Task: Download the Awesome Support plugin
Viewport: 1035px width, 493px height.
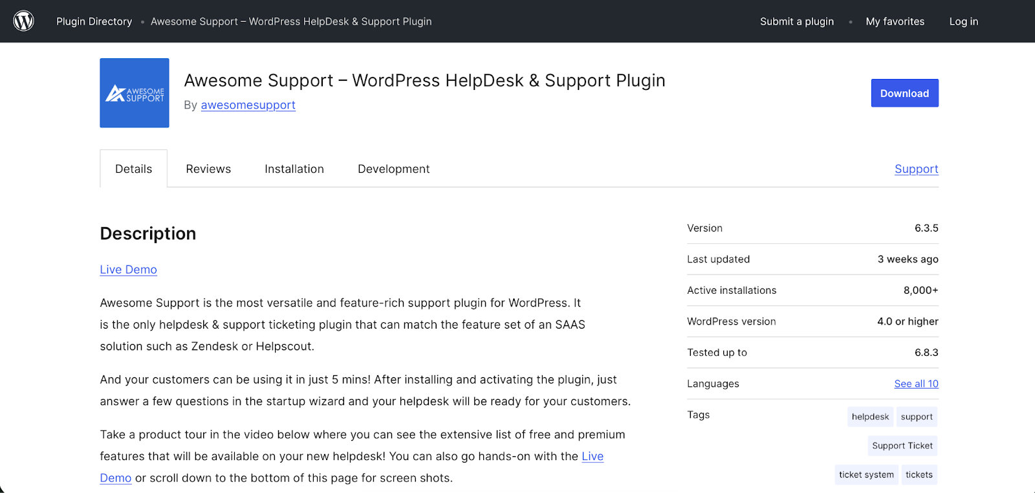Action: click(904, 93)
